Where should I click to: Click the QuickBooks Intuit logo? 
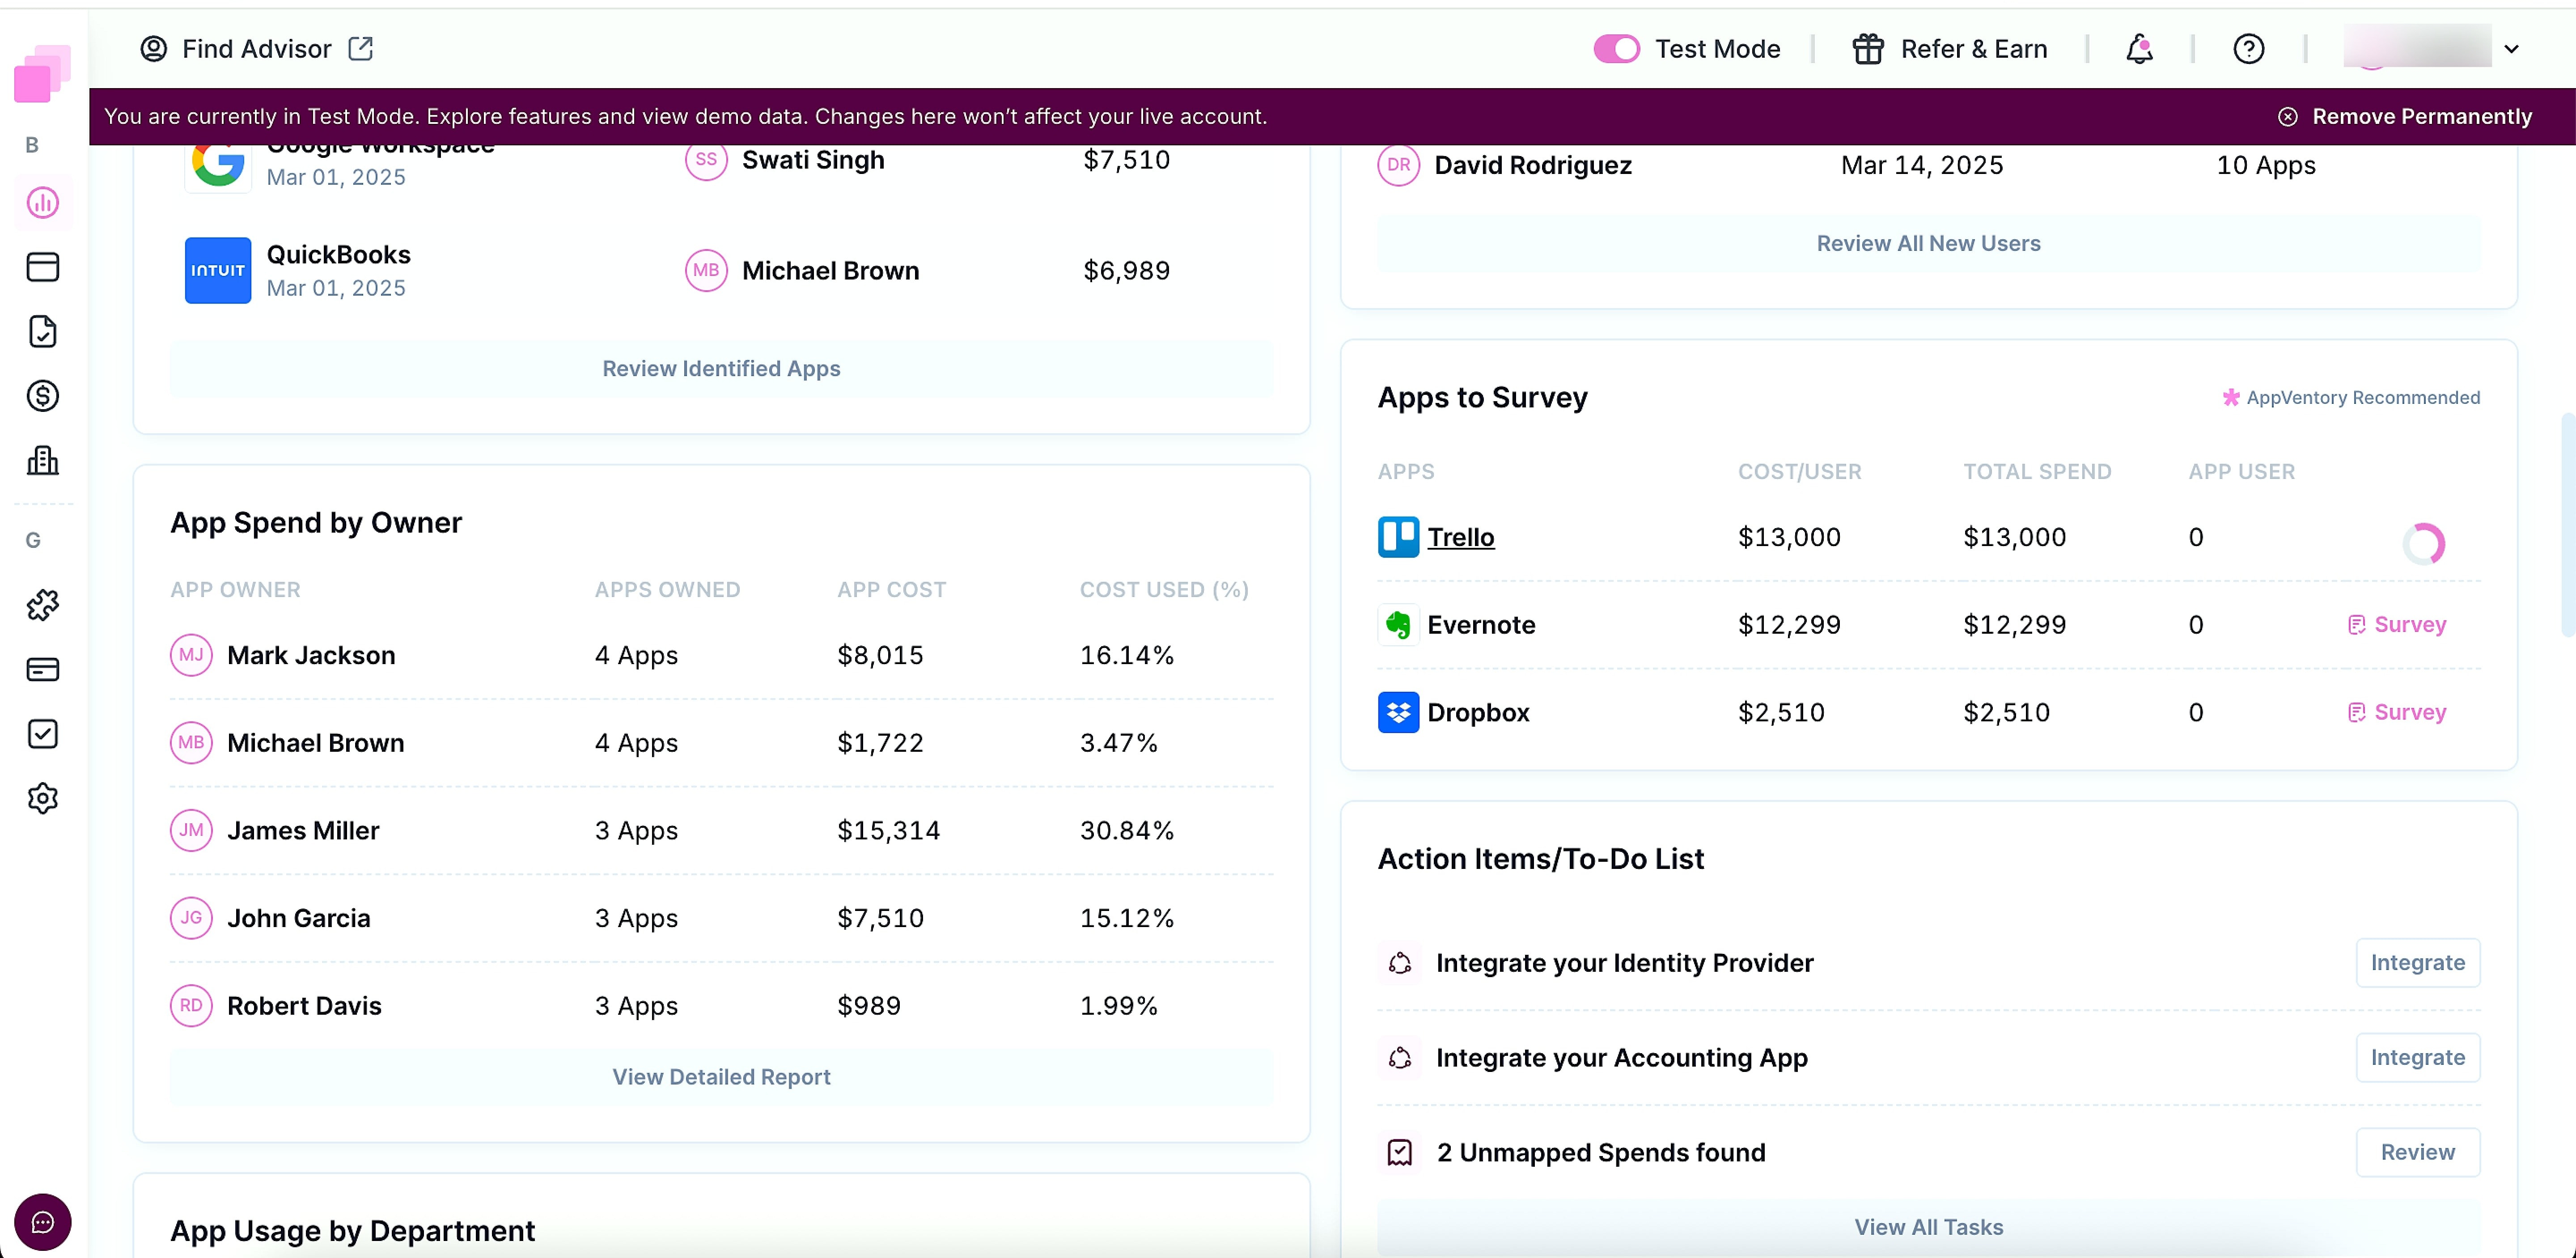pyautogui.click(x=218, y=270)
